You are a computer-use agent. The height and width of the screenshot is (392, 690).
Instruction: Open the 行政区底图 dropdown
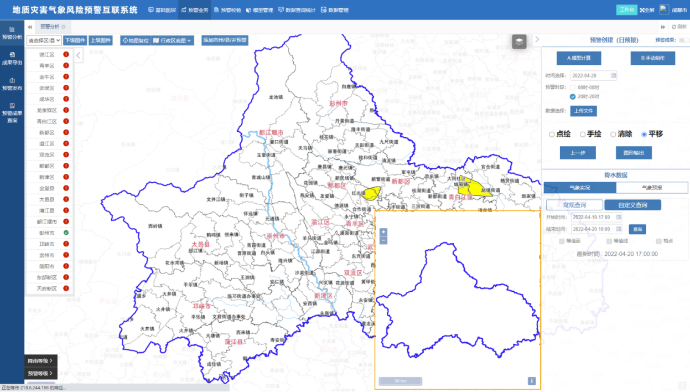coord(173,40)
